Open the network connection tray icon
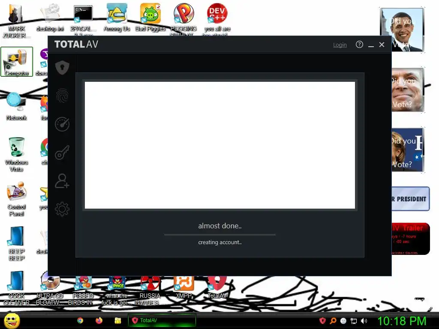 coord(354,321)
